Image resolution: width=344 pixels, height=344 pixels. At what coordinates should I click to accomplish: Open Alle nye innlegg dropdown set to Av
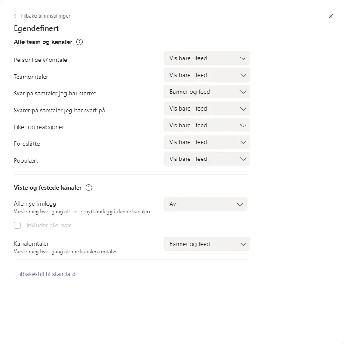(x=205, y=204)
